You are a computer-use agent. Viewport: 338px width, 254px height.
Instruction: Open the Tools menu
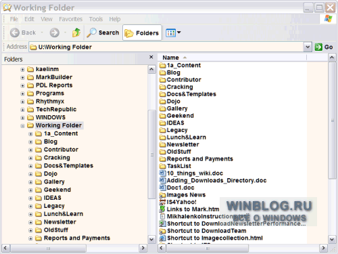[x=96, y=19]
